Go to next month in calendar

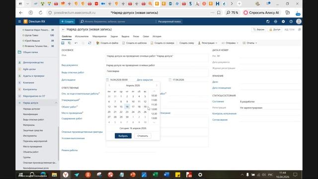click(157, 86)
